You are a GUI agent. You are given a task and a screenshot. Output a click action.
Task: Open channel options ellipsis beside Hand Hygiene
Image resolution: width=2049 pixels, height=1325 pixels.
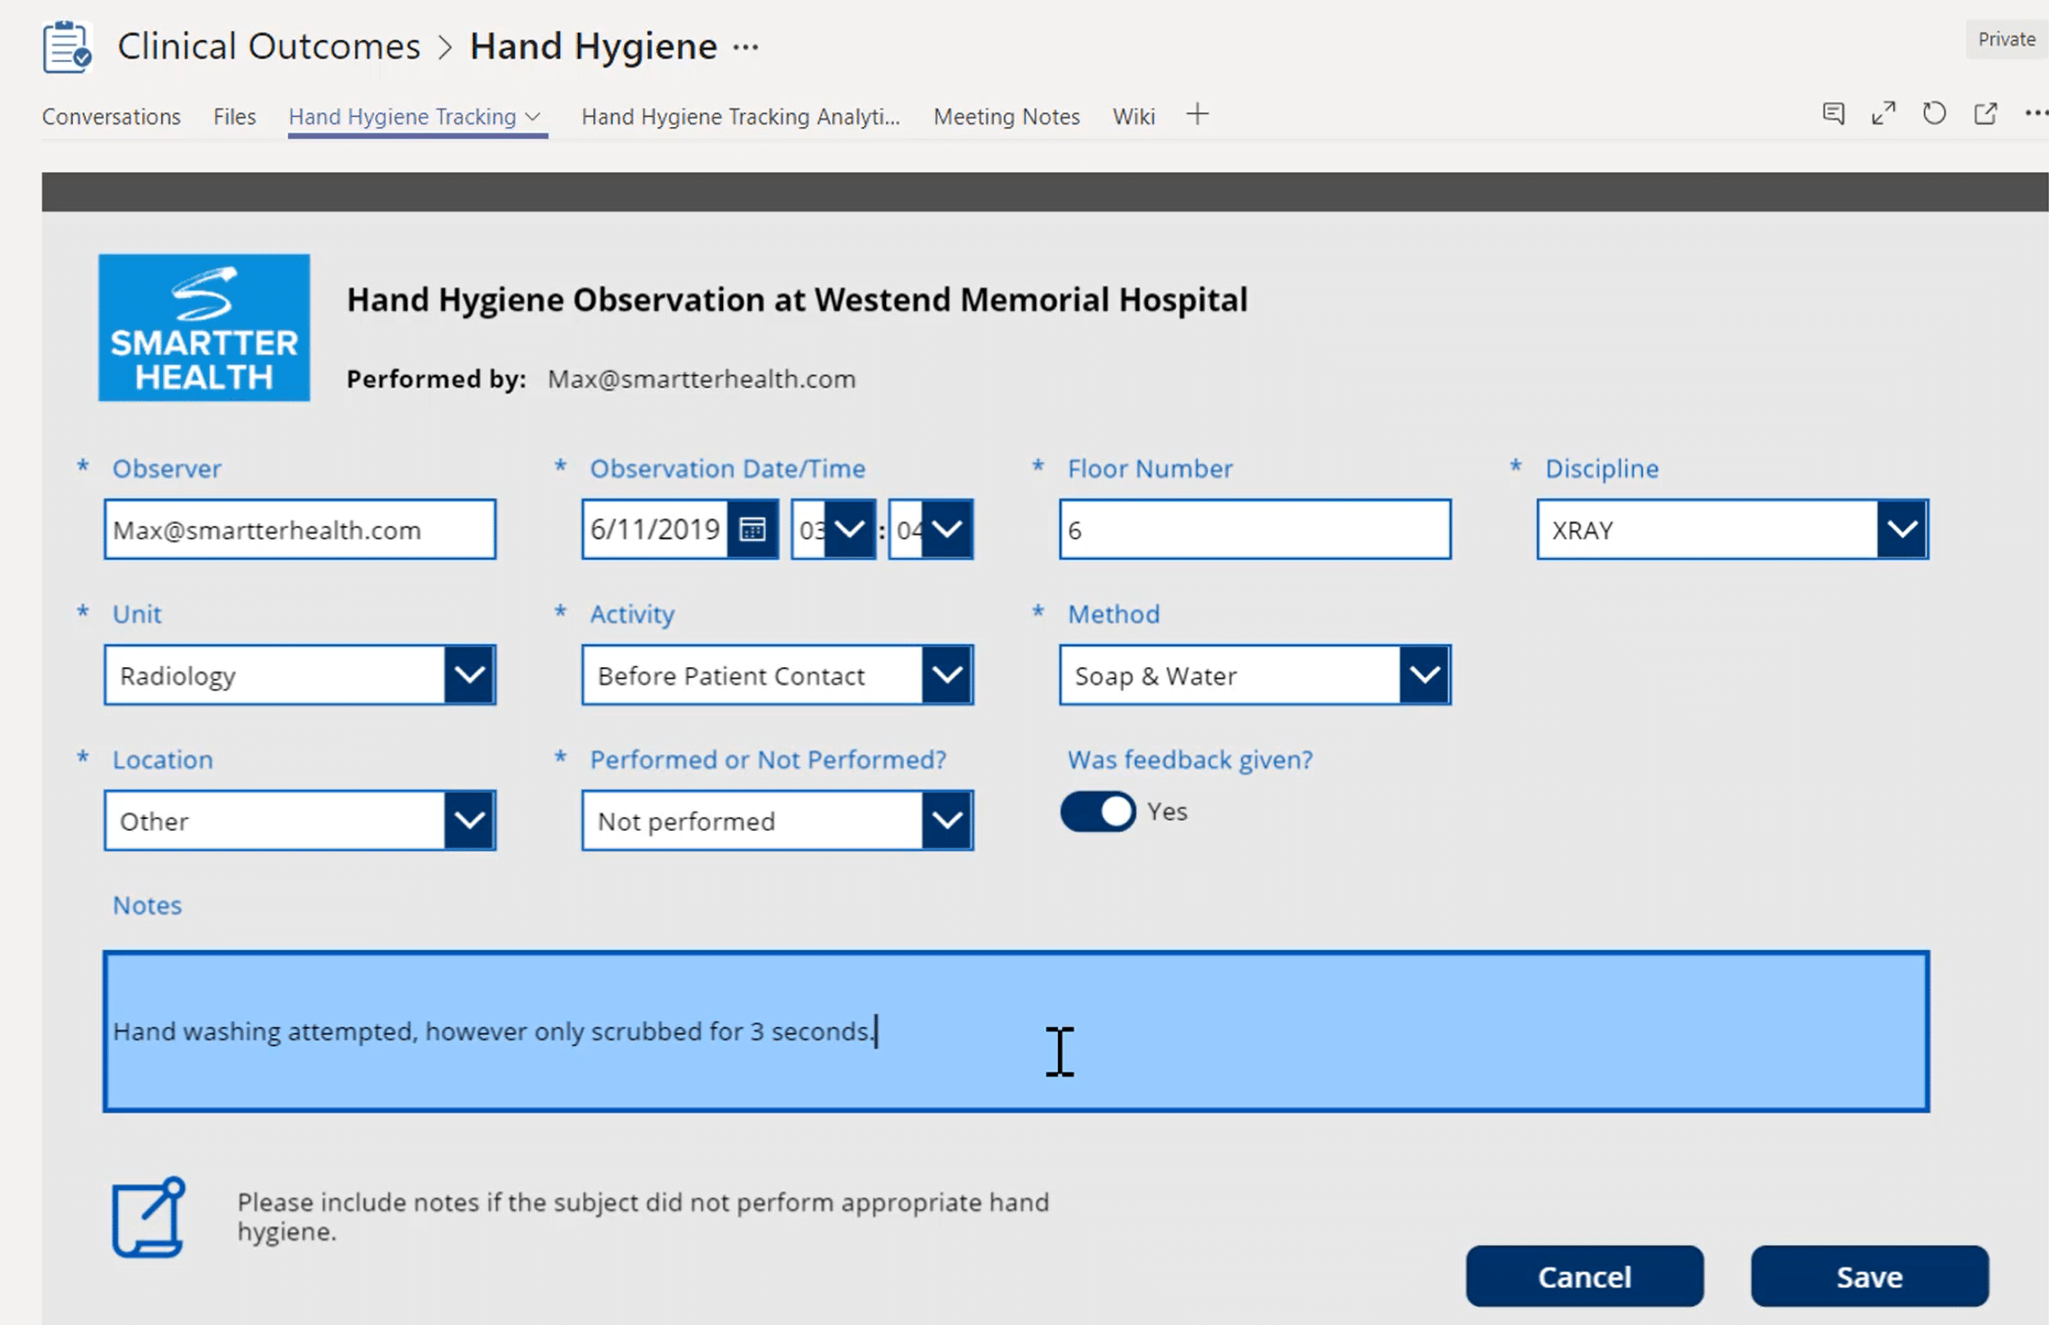(745, 47)
